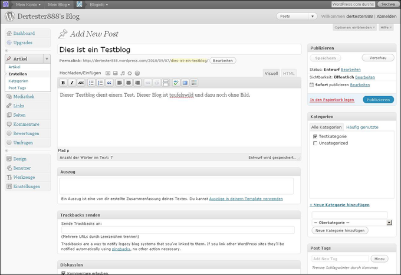Expand Optionen einblenden panel

click(x=354, y=27)
